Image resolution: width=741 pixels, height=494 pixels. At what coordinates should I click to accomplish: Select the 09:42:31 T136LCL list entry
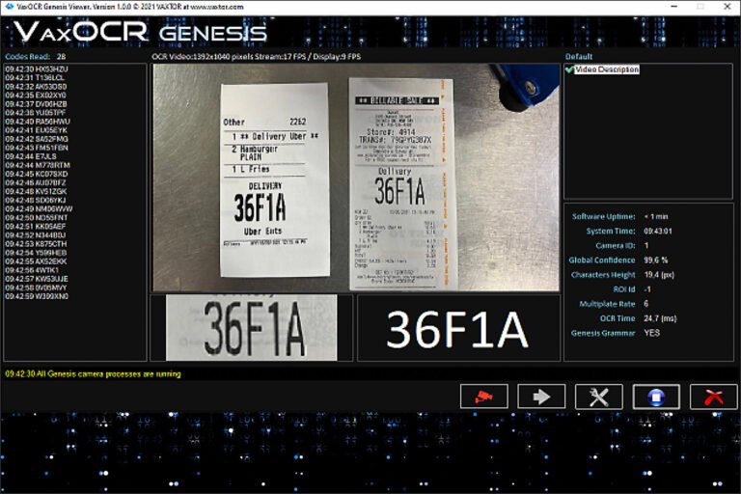pyautogui.click(x=35, y=77)
